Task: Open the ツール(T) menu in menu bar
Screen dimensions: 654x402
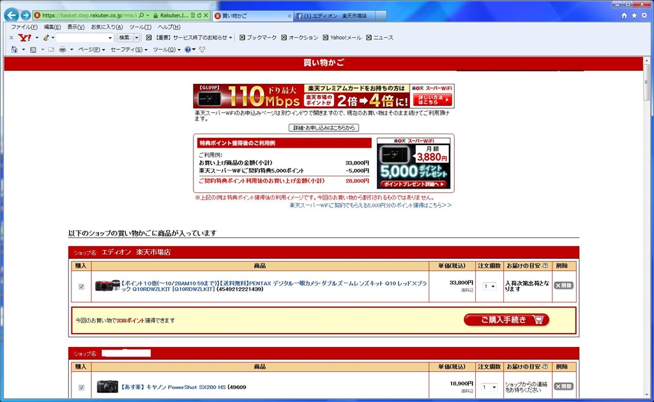Action: (x=140, y=27)
